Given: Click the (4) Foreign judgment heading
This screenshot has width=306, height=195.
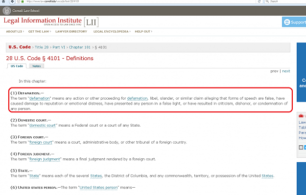Looking at the screenshot, I should [x=32, y=154].
